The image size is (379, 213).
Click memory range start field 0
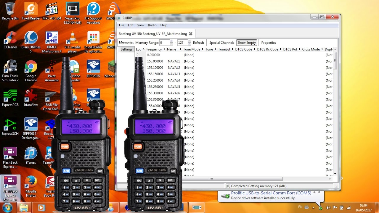click(x=164, y=43)
